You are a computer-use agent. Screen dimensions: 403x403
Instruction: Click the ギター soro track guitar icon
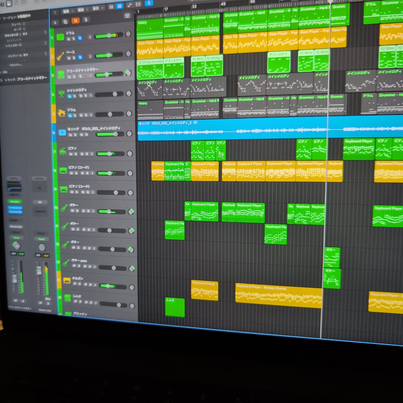click(66, 263)
